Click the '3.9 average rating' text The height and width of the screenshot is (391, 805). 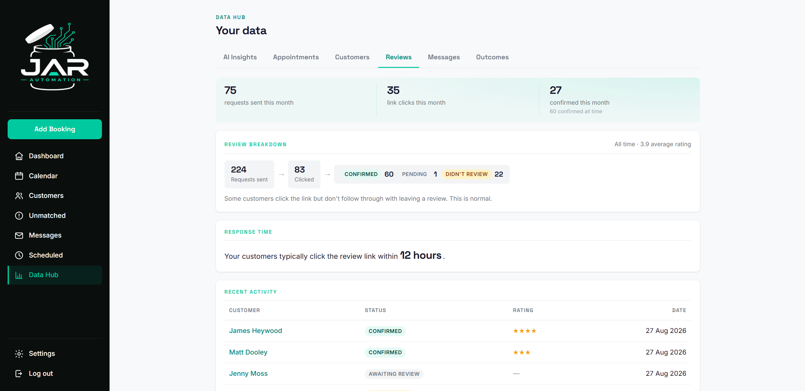[x=666, y=144]
